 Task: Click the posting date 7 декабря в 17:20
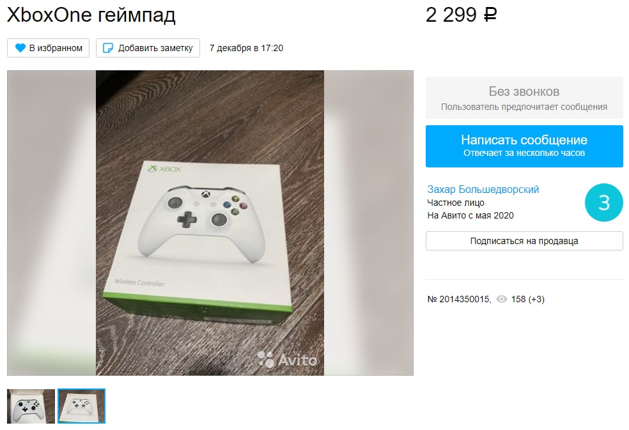coord(246,48)
